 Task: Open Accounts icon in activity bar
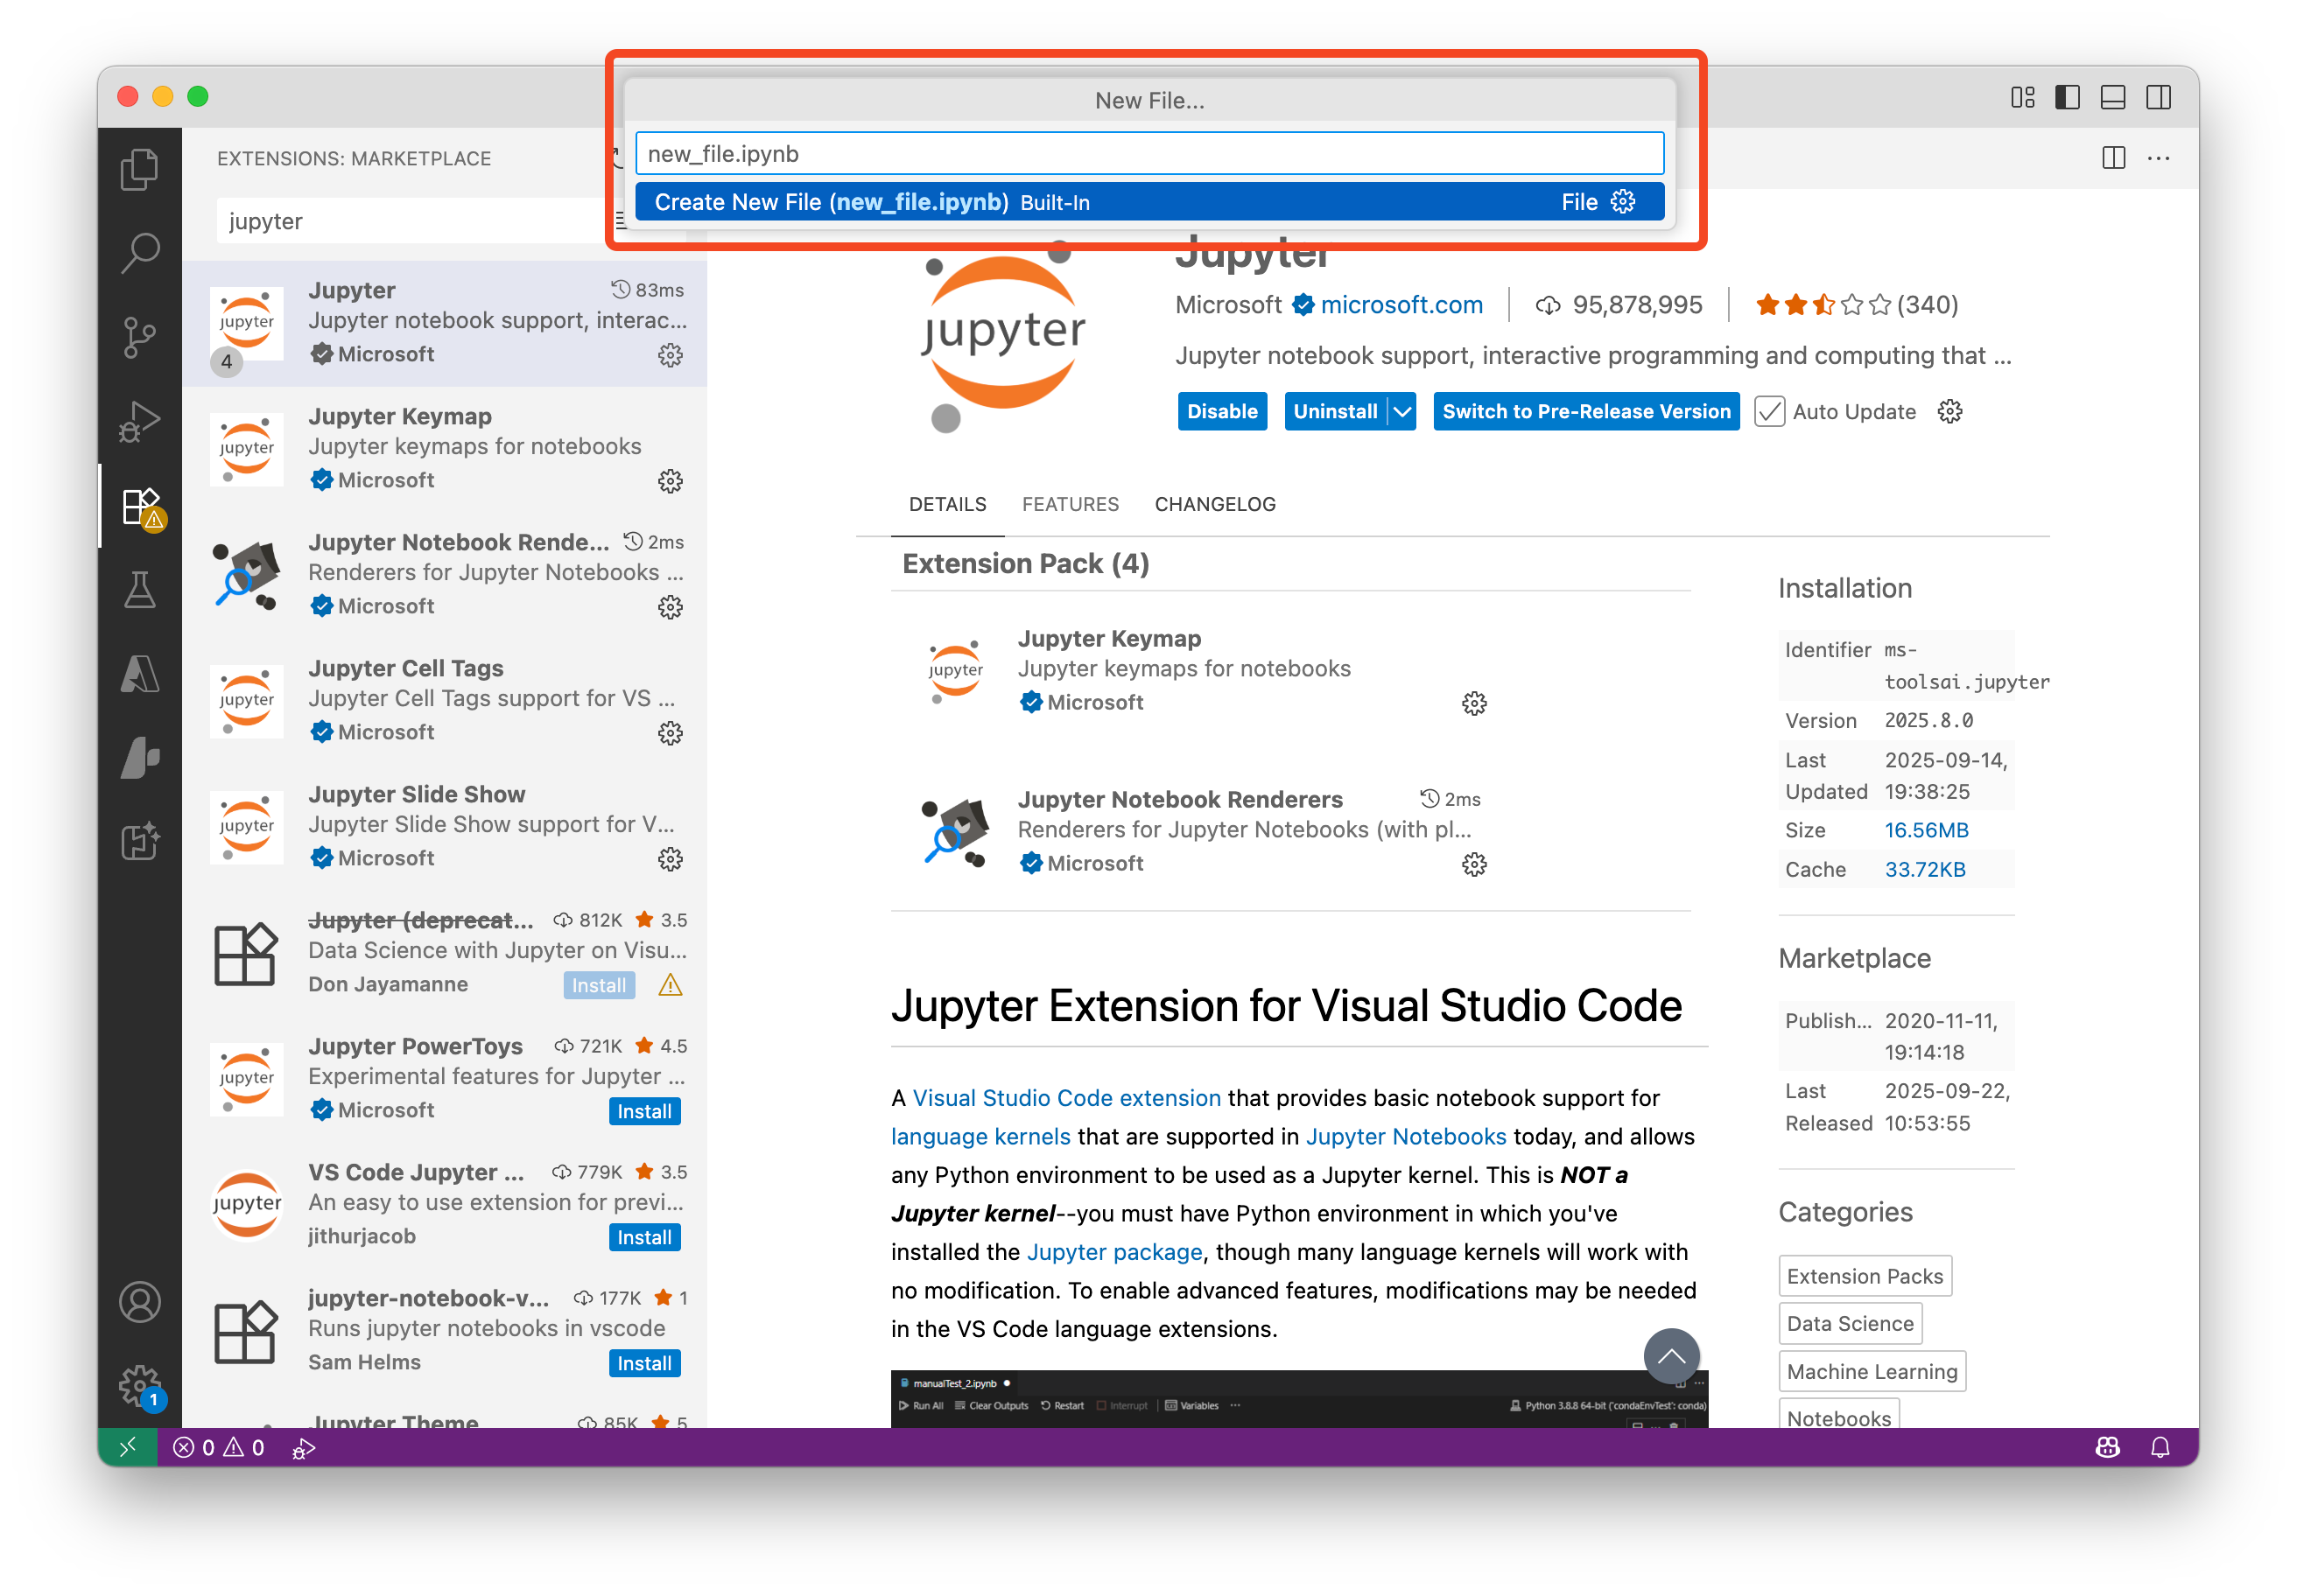pyautogui.click(x=139, y=1302)
